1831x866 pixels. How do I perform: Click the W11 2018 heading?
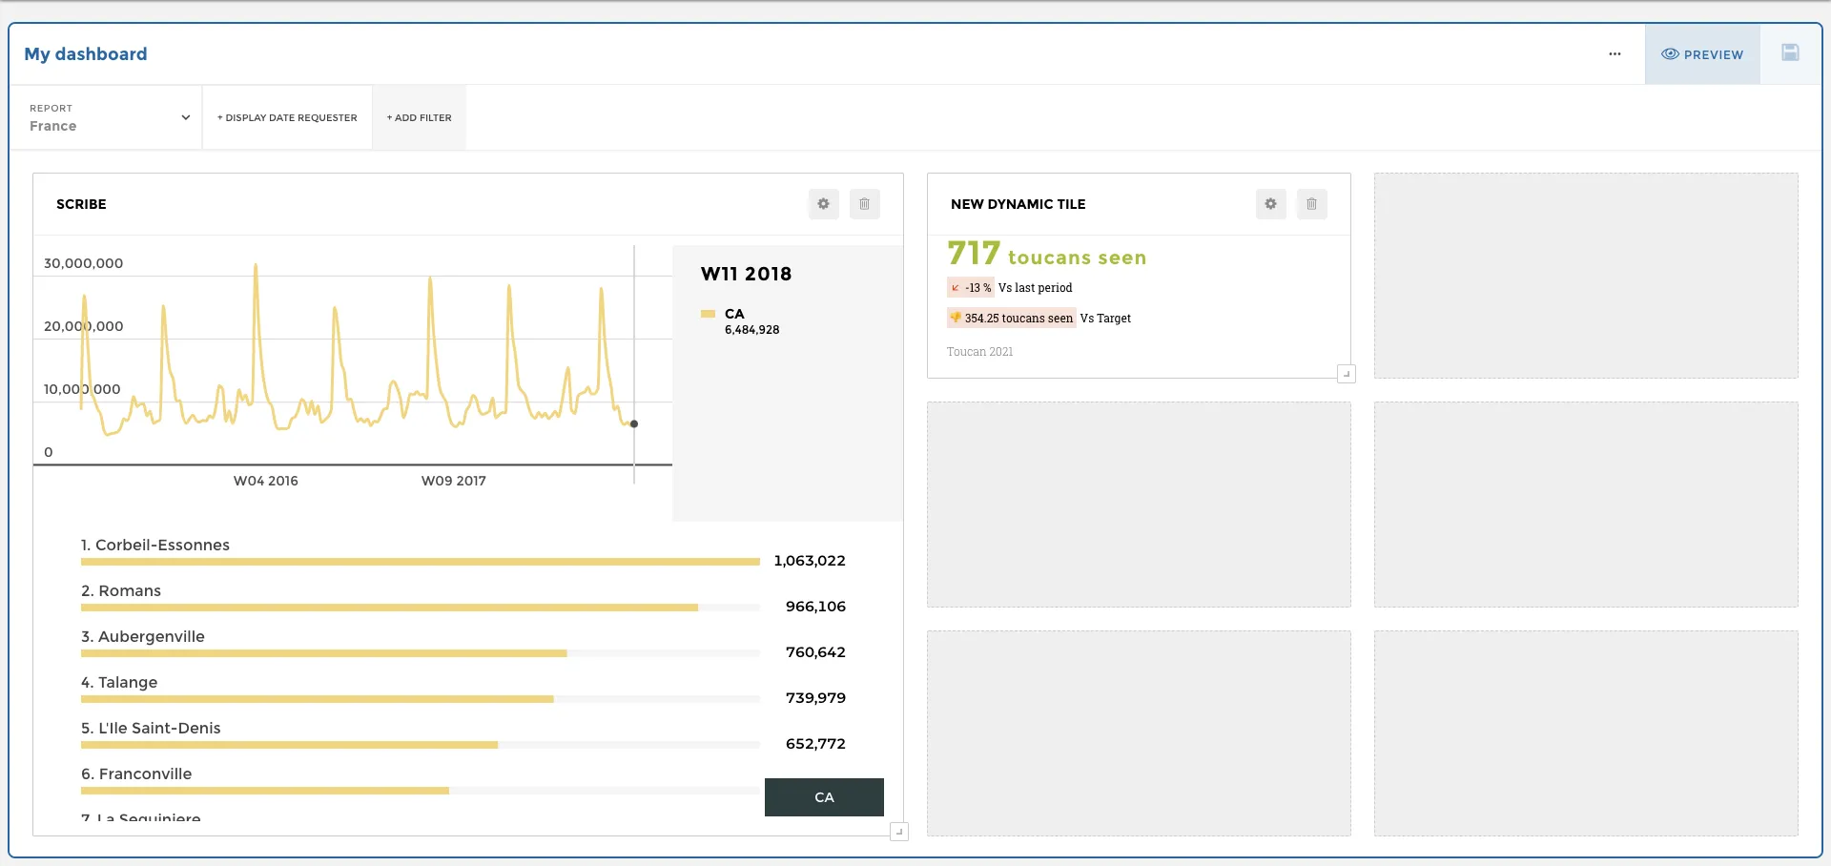pos(746,274)
